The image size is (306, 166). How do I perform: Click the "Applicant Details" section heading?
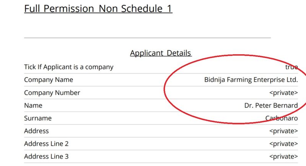click(161, 53)
